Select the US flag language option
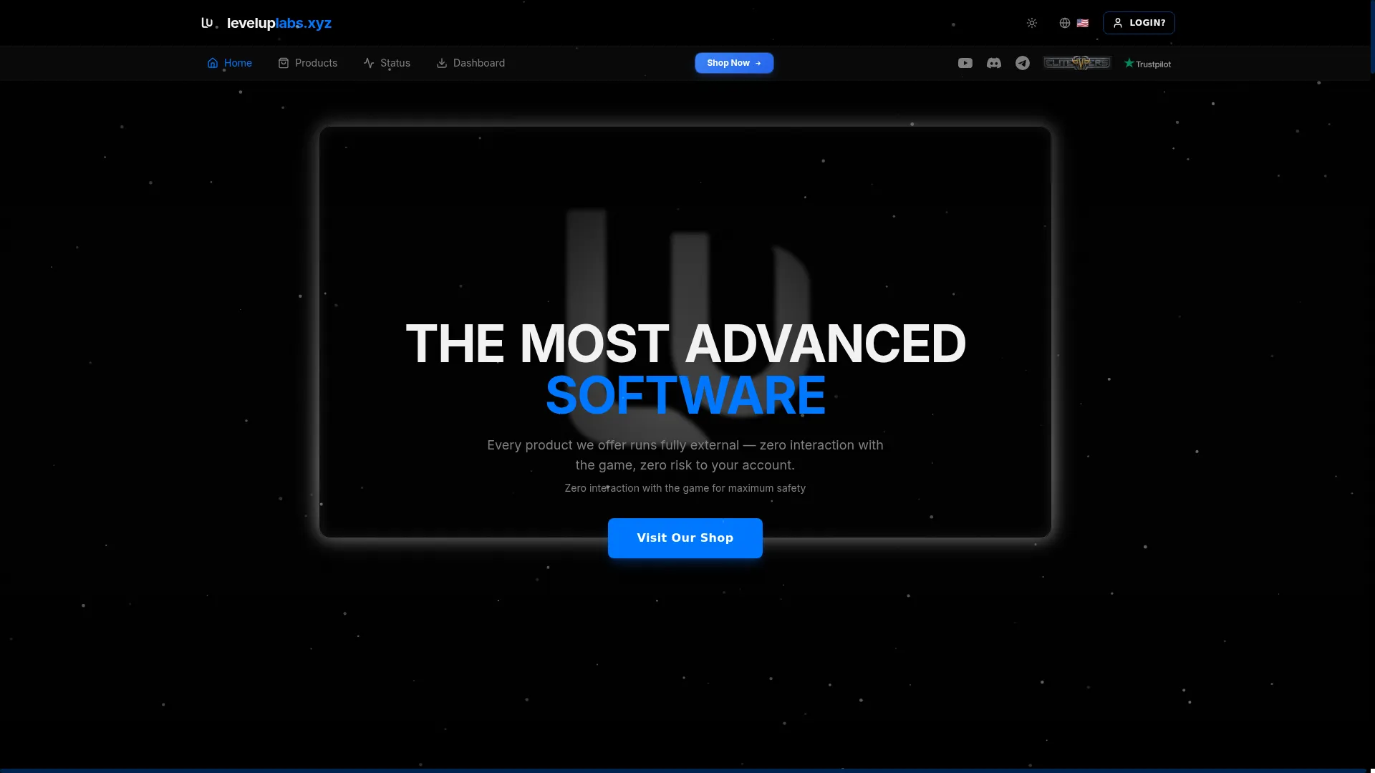 coord(1083,23)
